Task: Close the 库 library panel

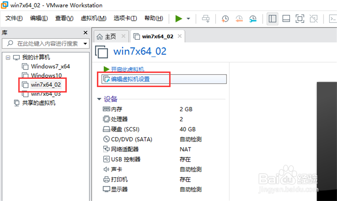Action: pyautogui.click(x=85, y=33)
